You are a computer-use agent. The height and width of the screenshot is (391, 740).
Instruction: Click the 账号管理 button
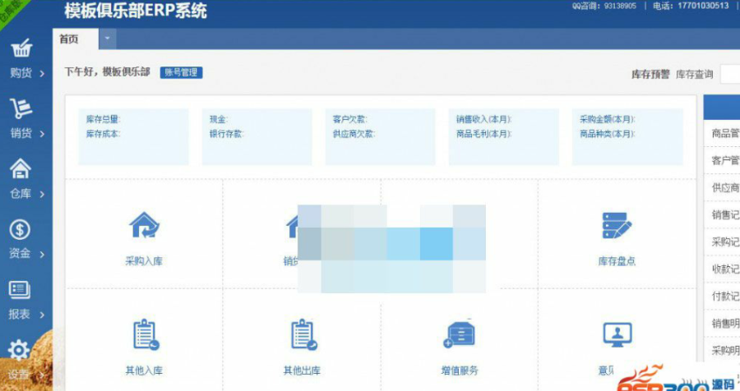click(x=181, y=72)
